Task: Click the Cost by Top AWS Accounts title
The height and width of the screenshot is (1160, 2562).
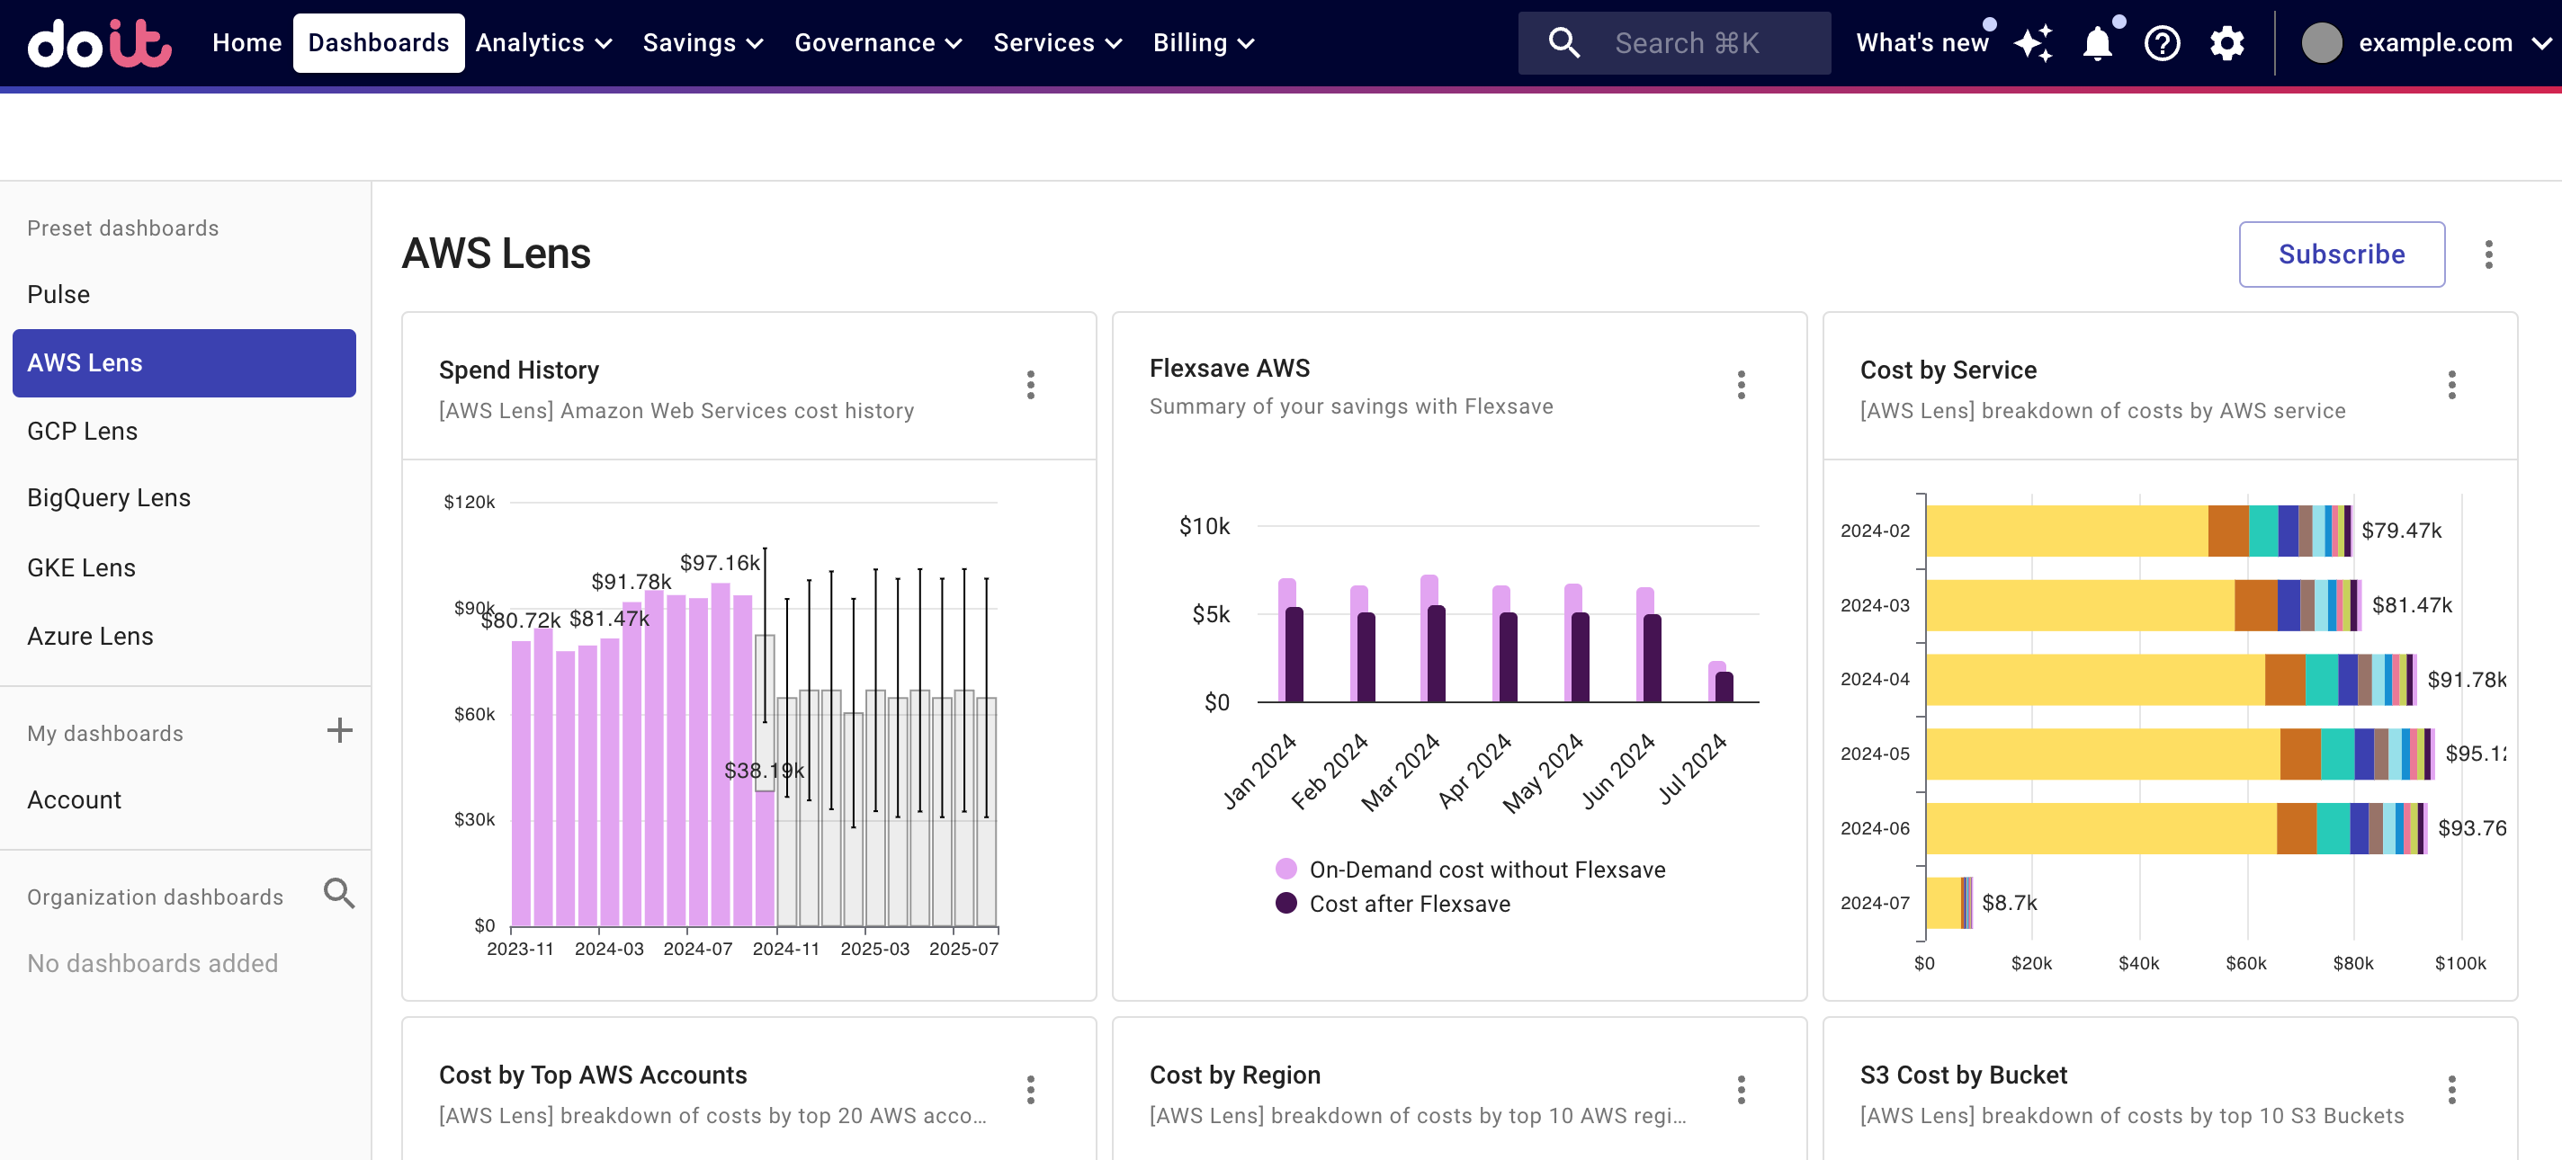Action: coord(593,1075)
